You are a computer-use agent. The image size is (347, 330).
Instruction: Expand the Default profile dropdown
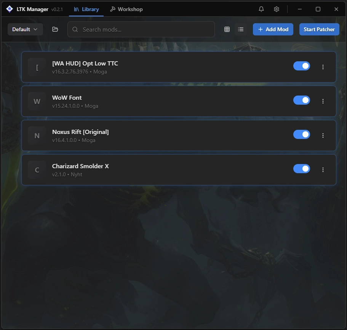[x=25, y=29]
